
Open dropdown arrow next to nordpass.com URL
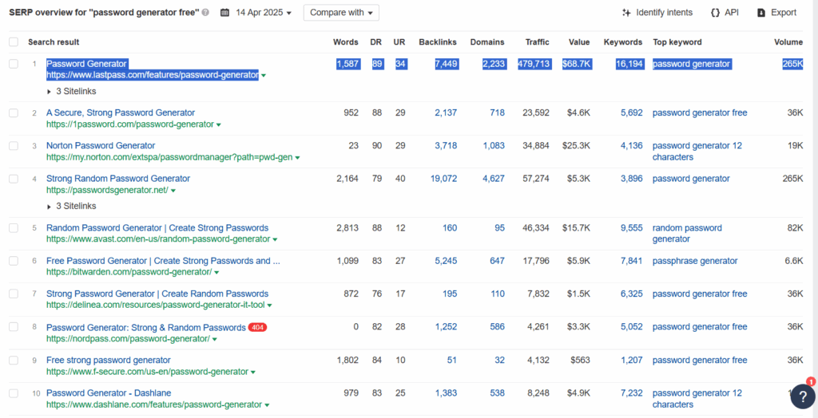214,339
